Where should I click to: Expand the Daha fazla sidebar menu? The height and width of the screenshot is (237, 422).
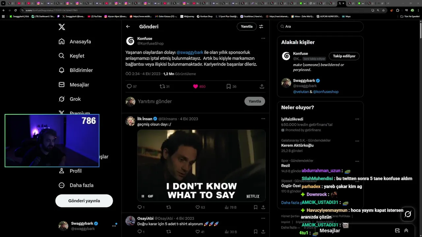click(x=76, y=185)
